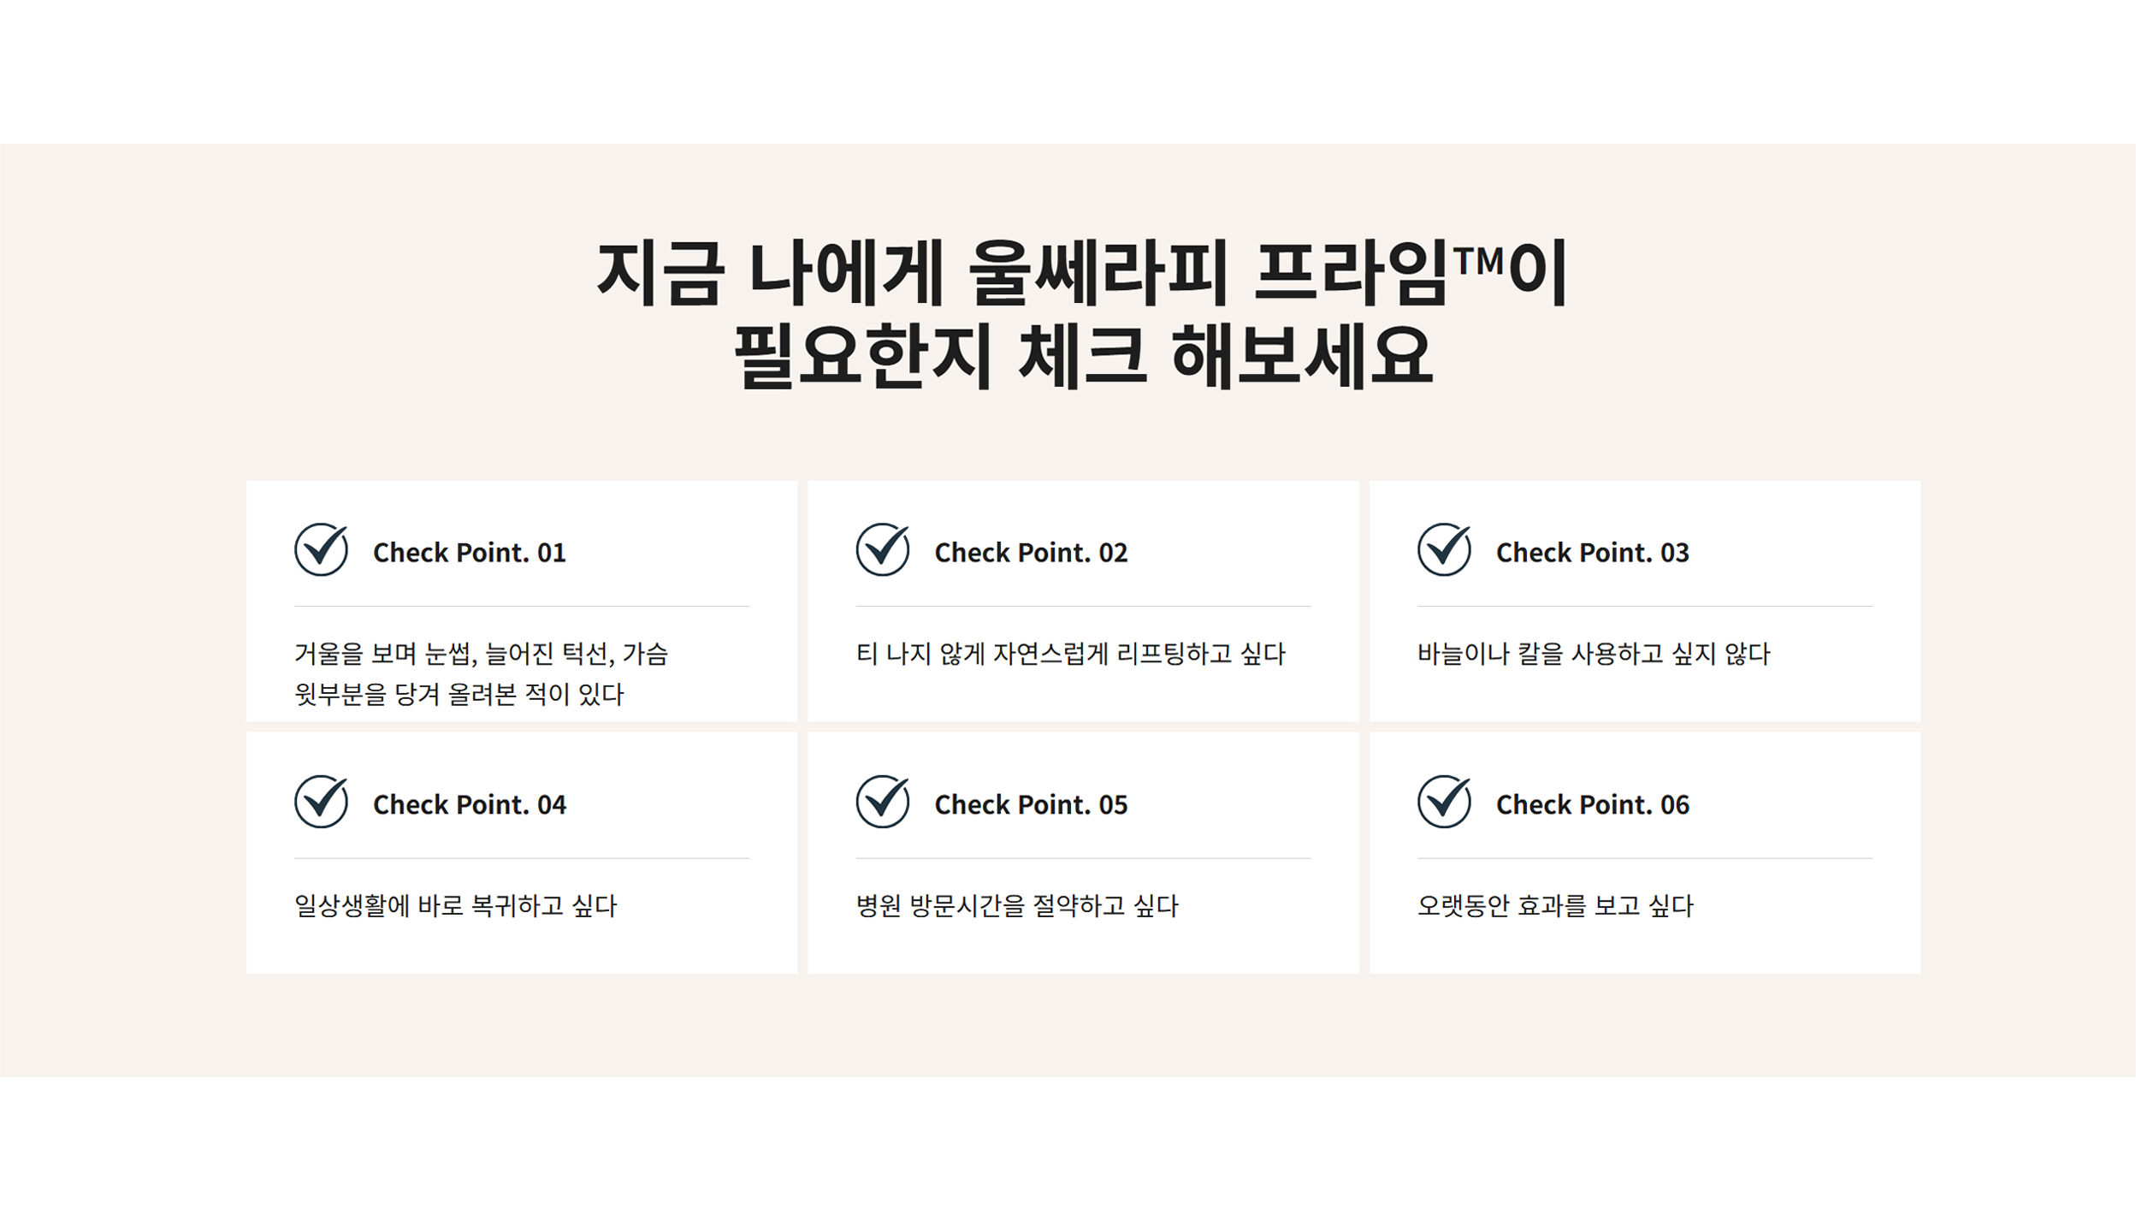Image resolution: width=2136 pixels, height=1221 pixels.
Task: Select the checkmark icon next to Check Point. 03
Action: click(1444, 550)
